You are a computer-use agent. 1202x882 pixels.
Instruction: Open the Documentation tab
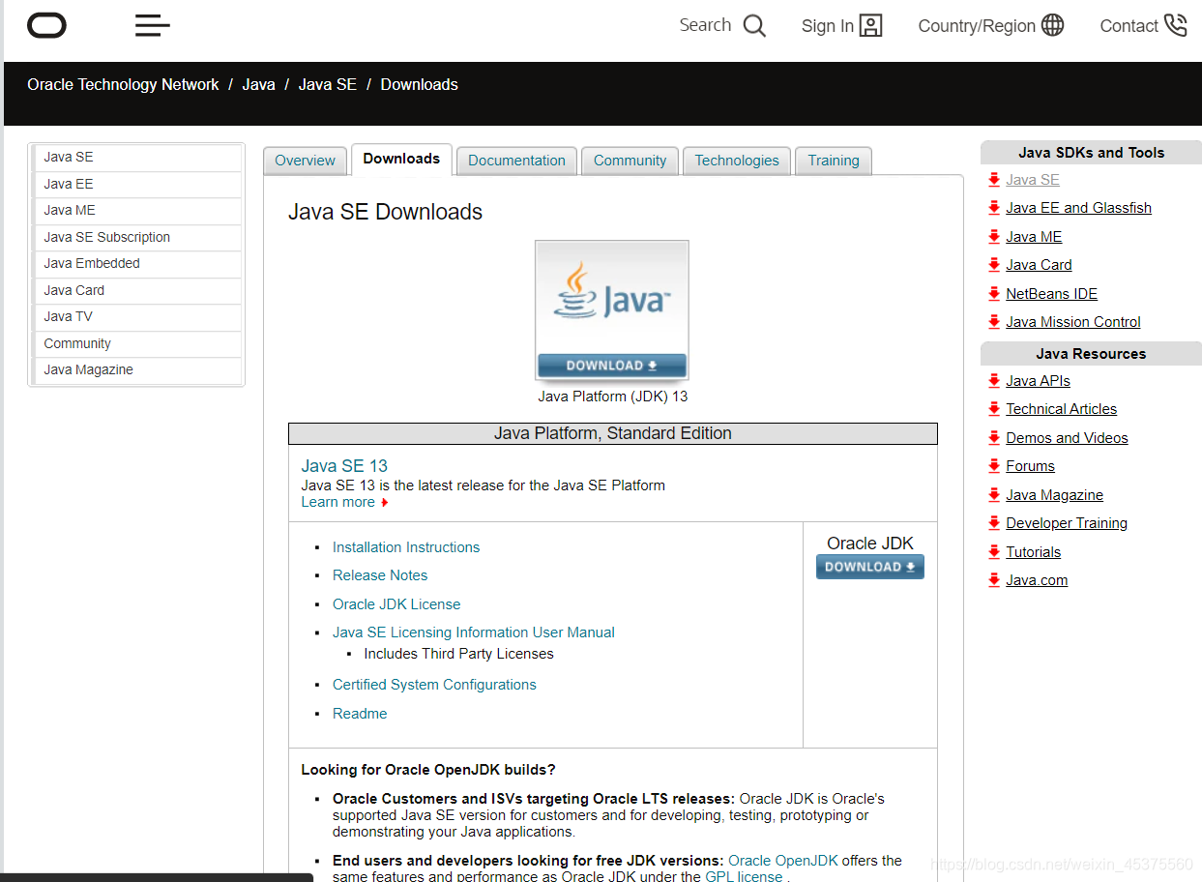[516, 161]
